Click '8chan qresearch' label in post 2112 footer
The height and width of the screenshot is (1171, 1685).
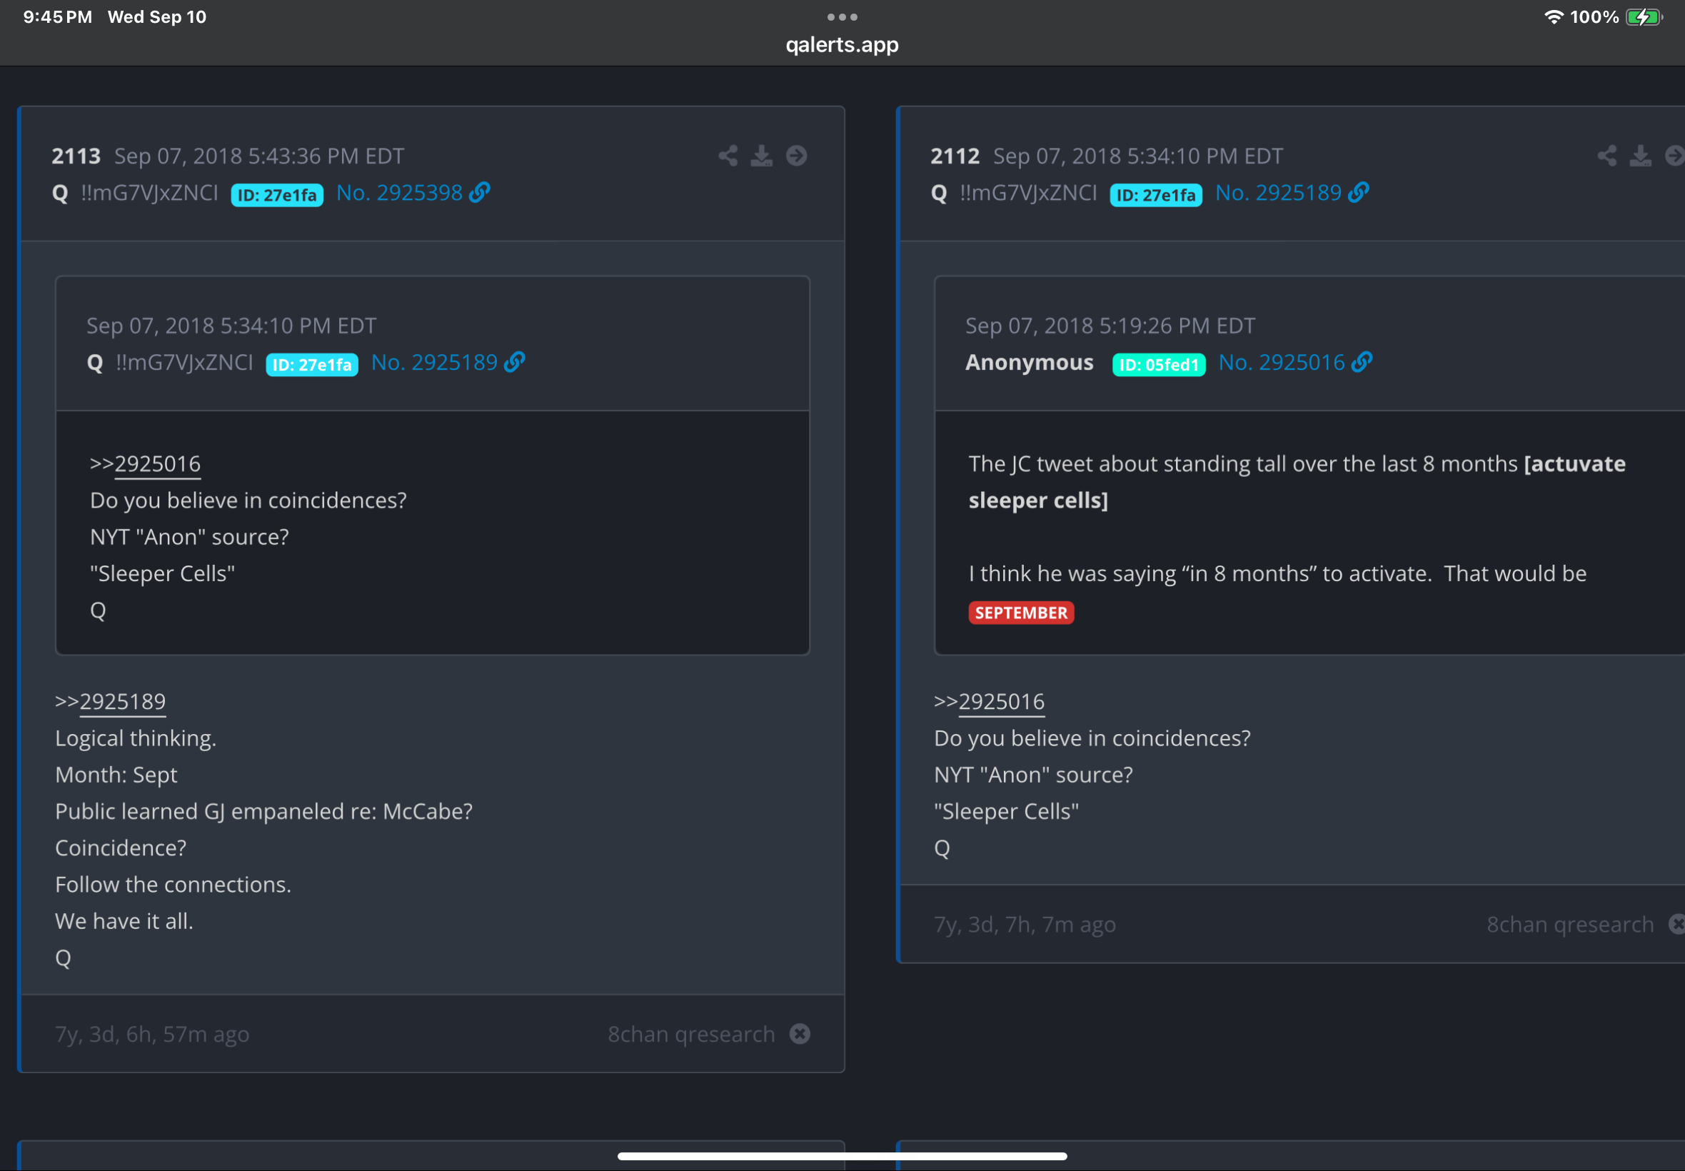click(x=1571, y=925)
